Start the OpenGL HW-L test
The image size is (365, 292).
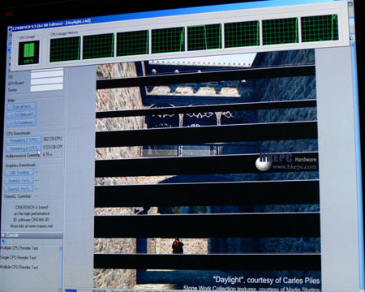click(x=19, y=189)
